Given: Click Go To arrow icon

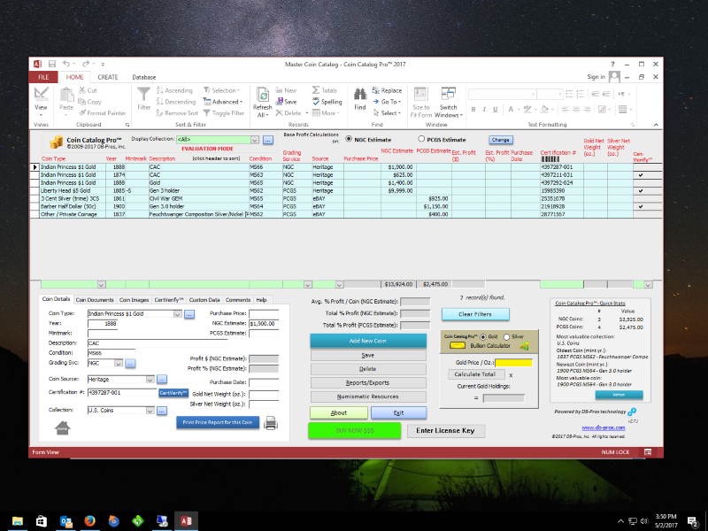Looking at the screenshot, I should click(375, 102).
